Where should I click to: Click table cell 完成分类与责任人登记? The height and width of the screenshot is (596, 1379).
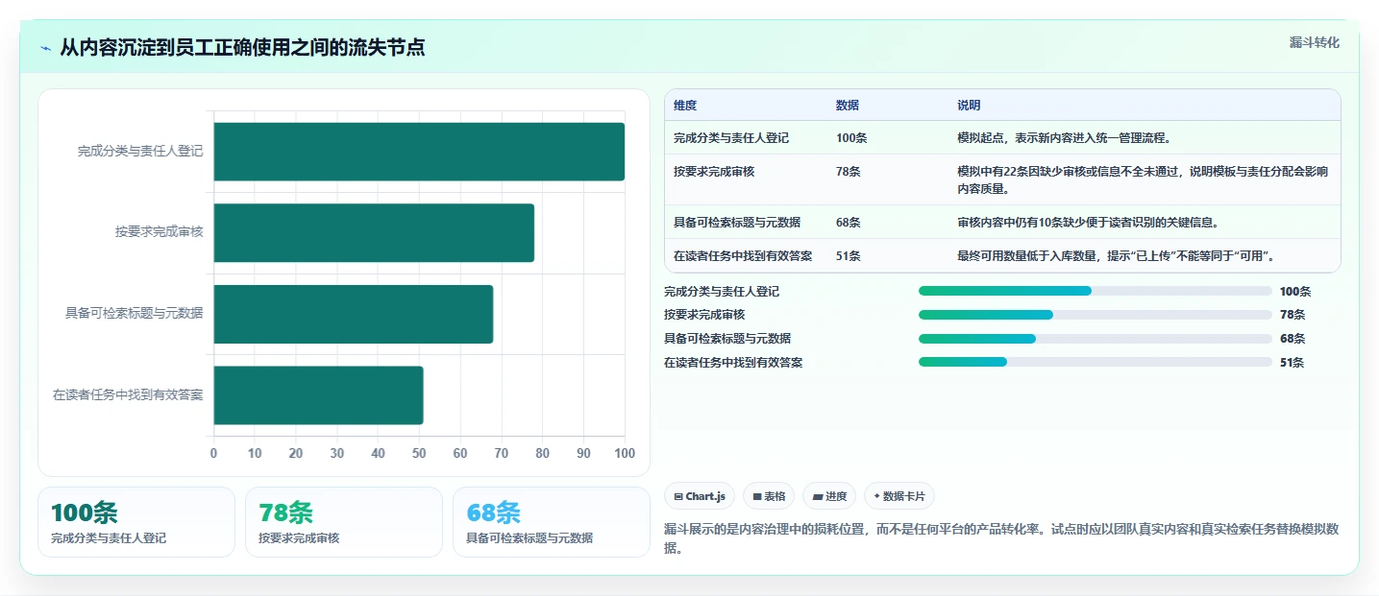click(731, 138)
